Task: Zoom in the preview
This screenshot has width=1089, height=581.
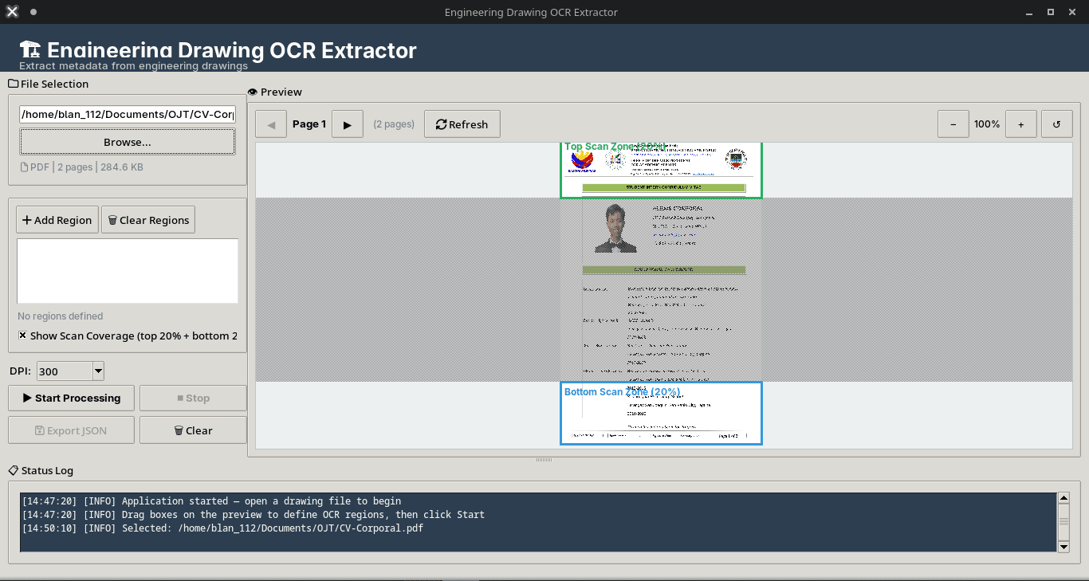Action: click(x=1020, y=124)
